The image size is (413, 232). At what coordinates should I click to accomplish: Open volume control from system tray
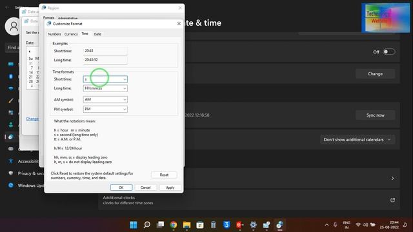365,225
